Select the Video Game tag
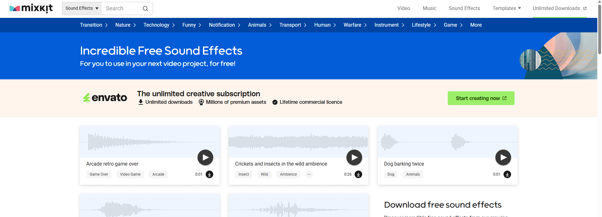The width and height of the screenshot is (602, 217). coord(130,174)
